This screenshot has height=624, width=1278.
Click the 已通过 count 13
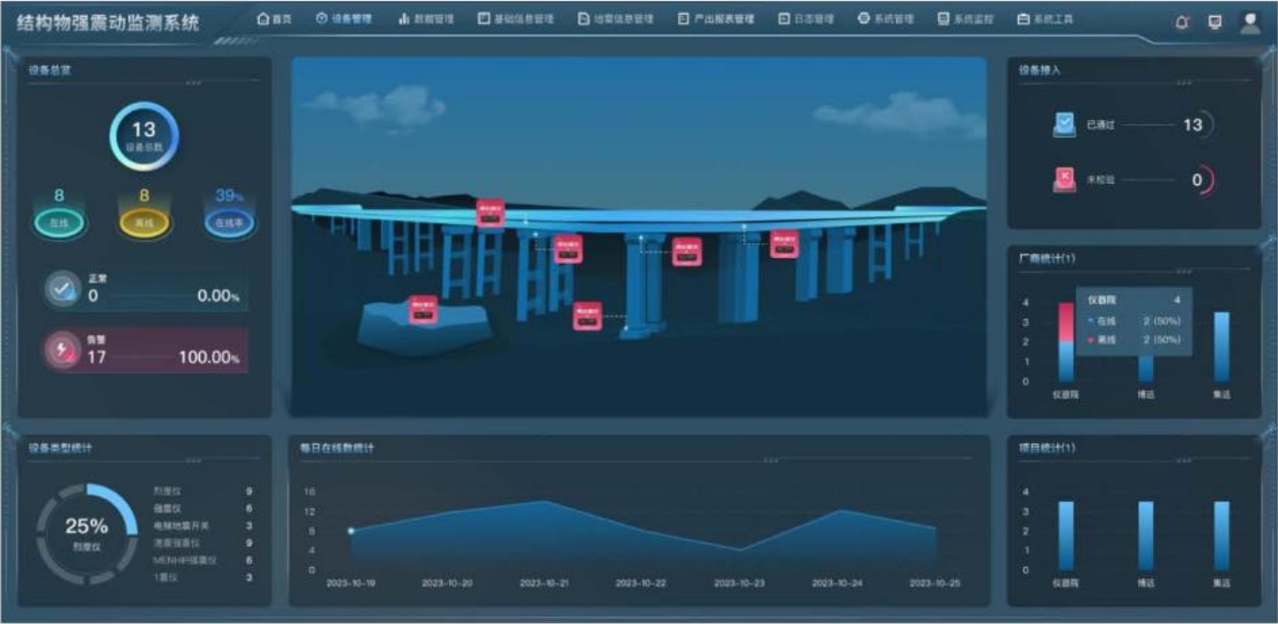point(1193,125)
